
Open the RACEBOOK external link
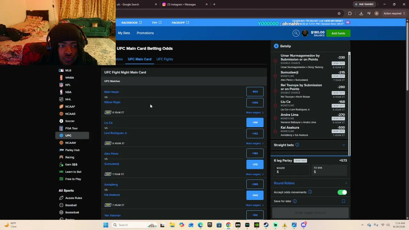(132, 23)
